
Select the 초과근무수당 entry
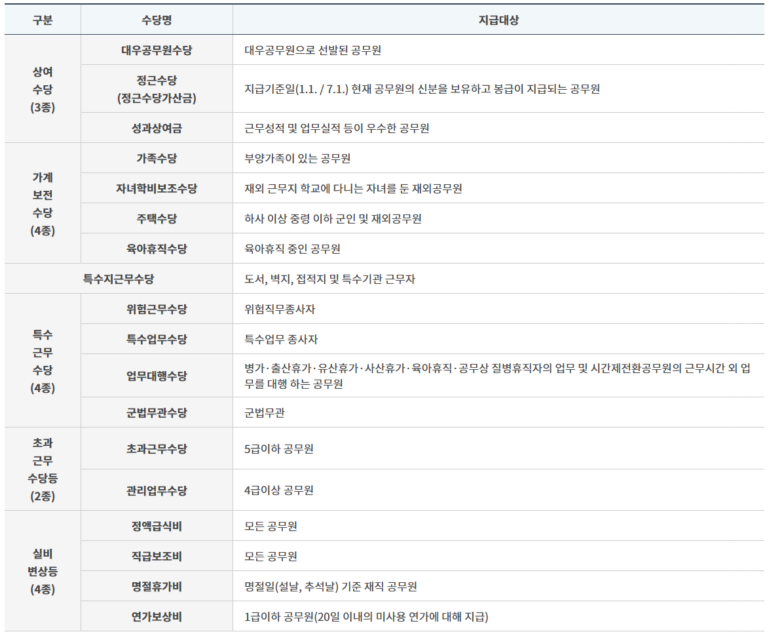point(155,449)
